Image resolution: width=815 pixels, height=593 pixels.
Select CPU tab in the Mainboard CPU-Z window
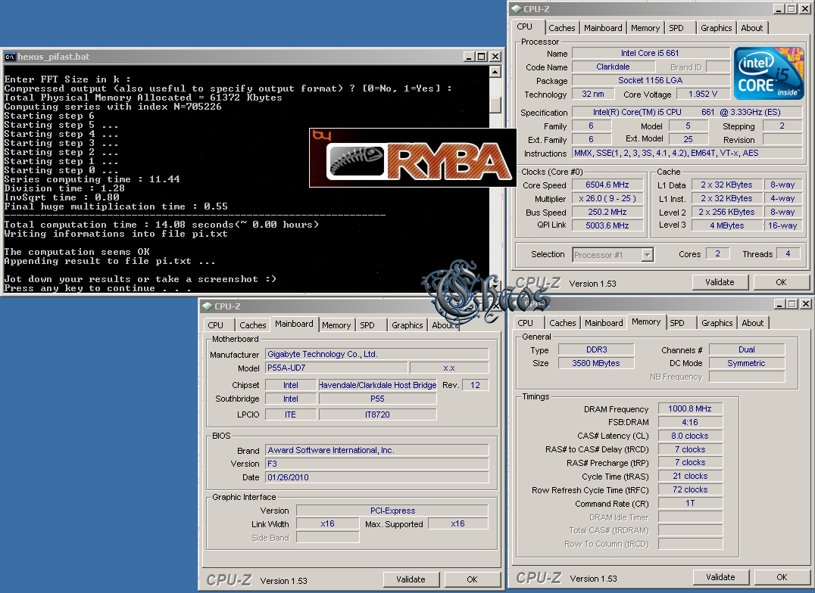pyautogui.click(x=215, y=325)
